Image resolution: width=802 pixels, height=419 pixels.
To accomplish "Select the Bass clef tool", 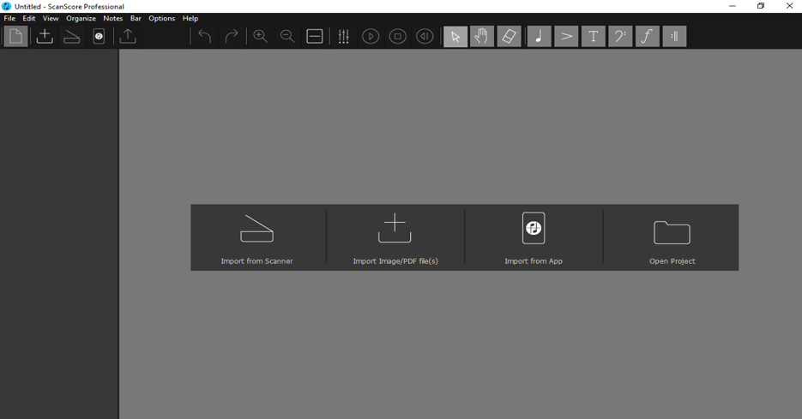I will click(620, 36).
